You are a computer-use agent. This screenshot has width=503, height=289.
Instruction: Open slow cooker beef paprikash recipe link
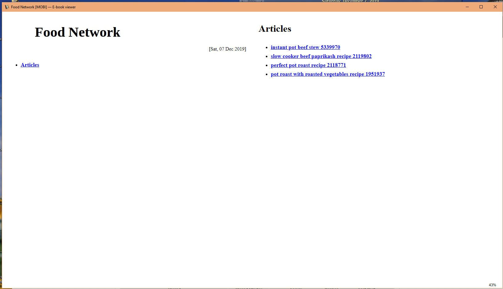pos(321,56)
